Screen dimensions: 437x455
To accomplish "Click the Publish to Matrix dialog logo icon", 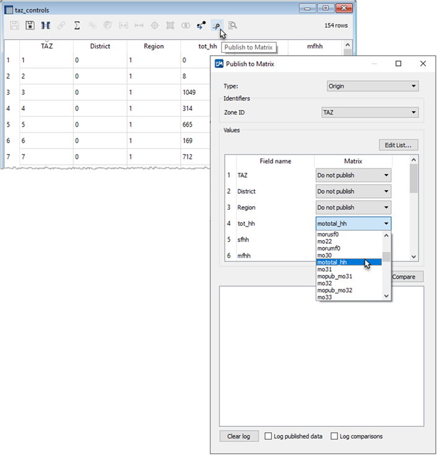I will point(219,64).
